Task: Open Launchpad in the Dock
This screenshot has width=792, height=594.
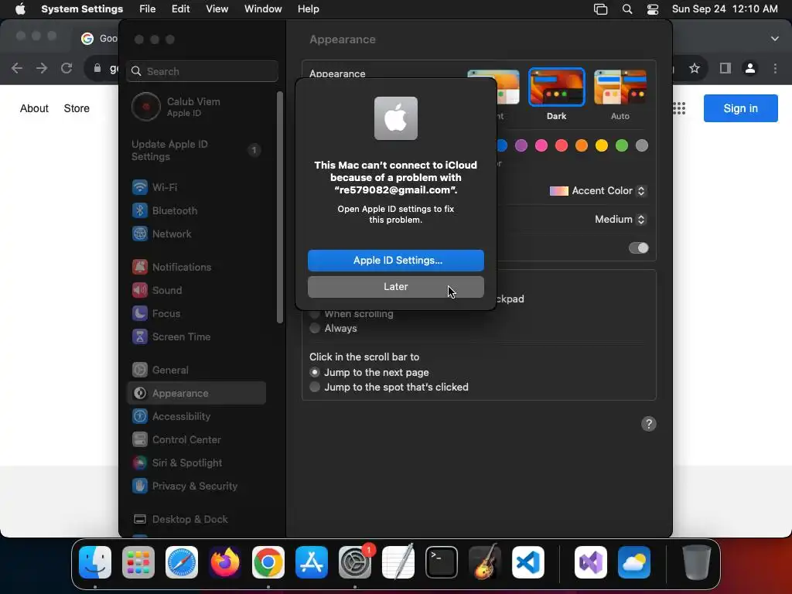Action: coord(138,562)
